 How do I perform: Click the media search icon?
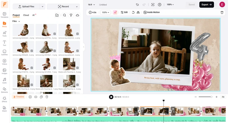(x=65, y=15)
